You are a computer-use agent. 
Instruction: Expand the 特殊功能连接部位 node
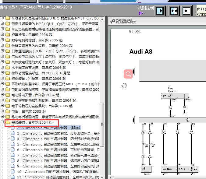point(2,73)
